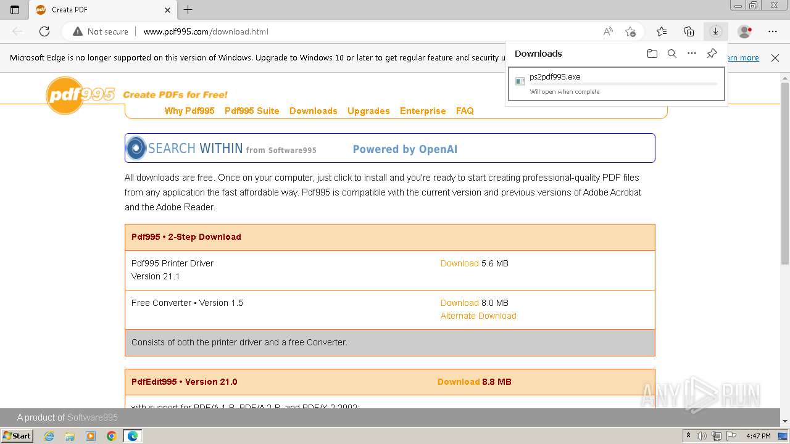Open the FAQ nav item
Image resolution: width=790 pixels, height=444 pixels.
465,111
